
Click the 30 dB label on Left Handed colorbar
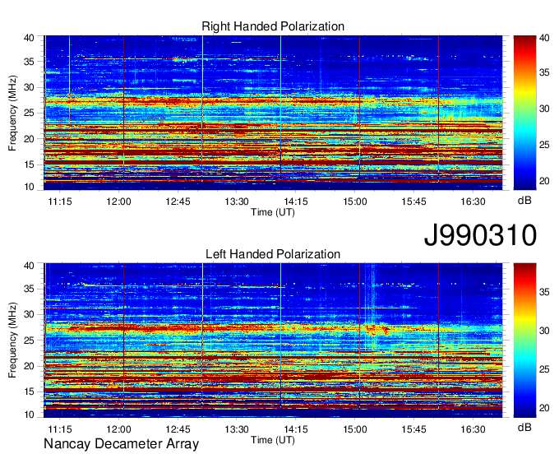544,331
